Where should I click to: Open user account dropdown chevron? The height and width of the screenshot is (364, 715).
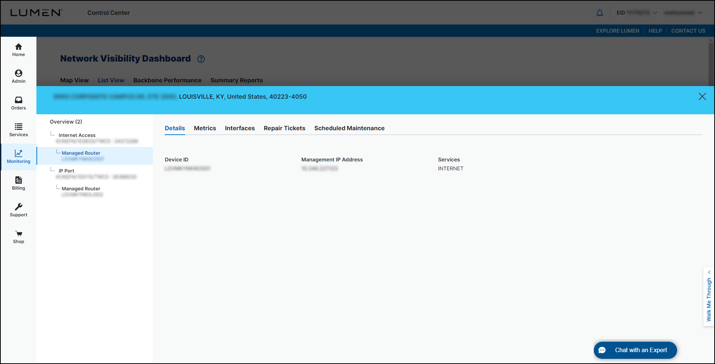tap(700, 13)
